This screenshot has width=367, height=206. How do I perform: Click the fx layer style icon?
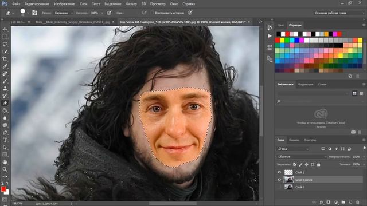(321, 202)
